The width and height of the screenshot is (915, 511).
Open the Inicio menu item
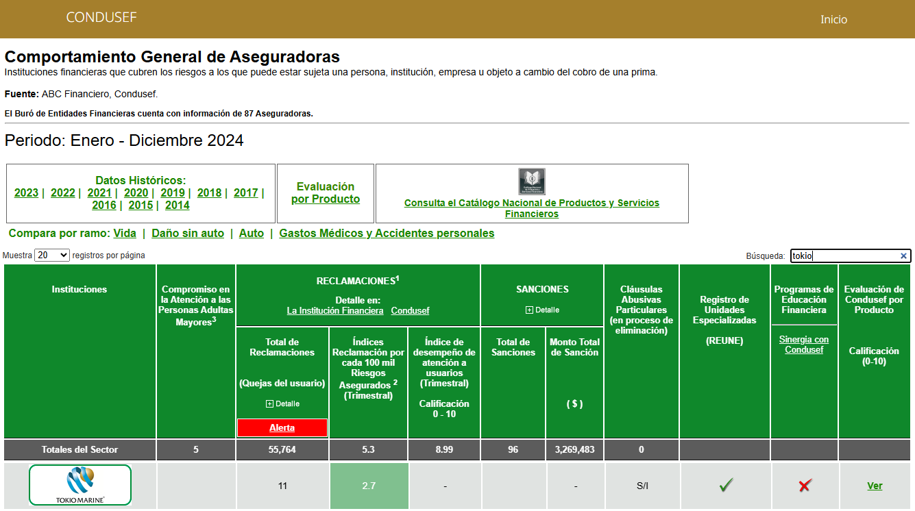point(834,19)
